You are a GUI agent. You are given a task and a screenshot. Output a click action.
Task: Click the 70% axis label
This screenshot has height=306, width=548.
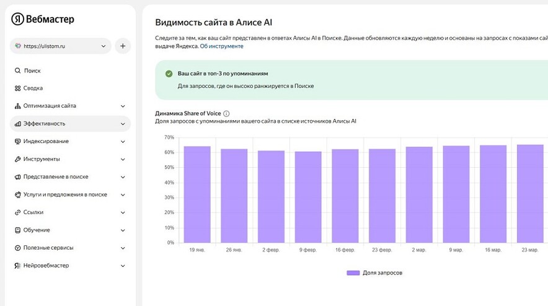coord(169,138)
